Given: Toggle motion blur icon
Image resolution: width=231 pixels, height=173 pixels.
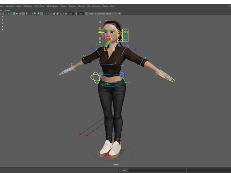Looking at the screenshot, I should (38, 13).
